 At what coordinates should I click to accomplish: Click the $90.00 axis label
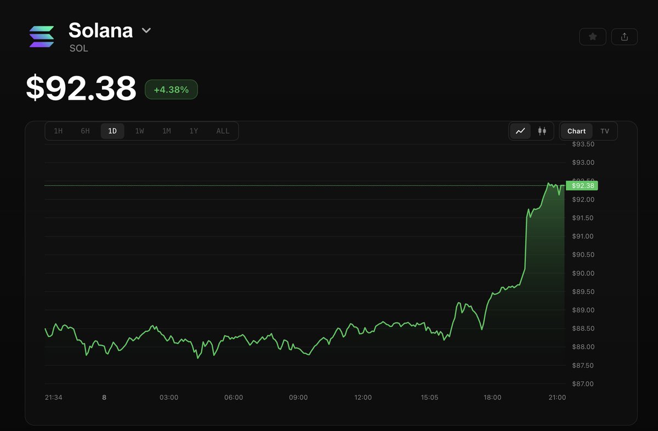click(x=583, y=273)
